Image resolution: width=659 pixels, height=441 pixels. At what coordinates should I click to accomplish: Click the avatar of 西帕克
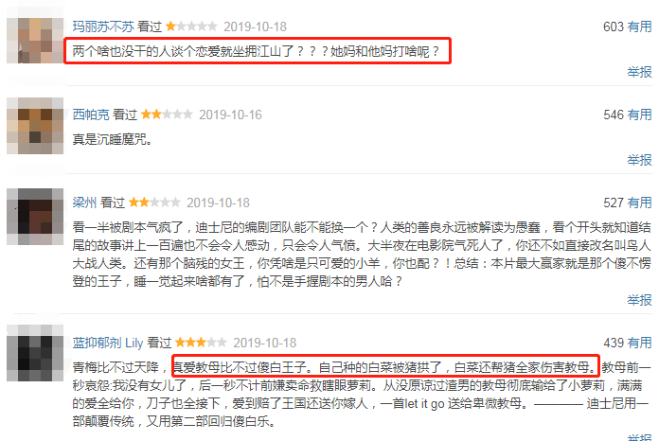[x=35, y=126]
